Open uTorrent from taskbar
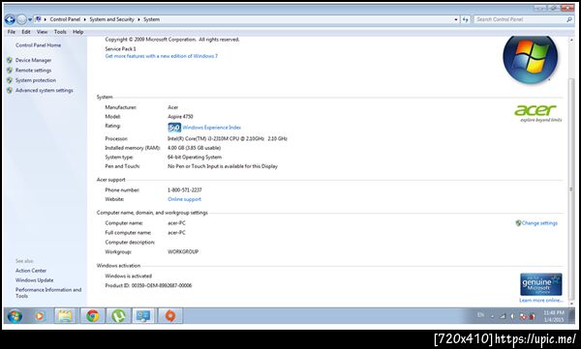Image resolution: width=581 pixels, height=349 pixels. [x=118, y=316]
